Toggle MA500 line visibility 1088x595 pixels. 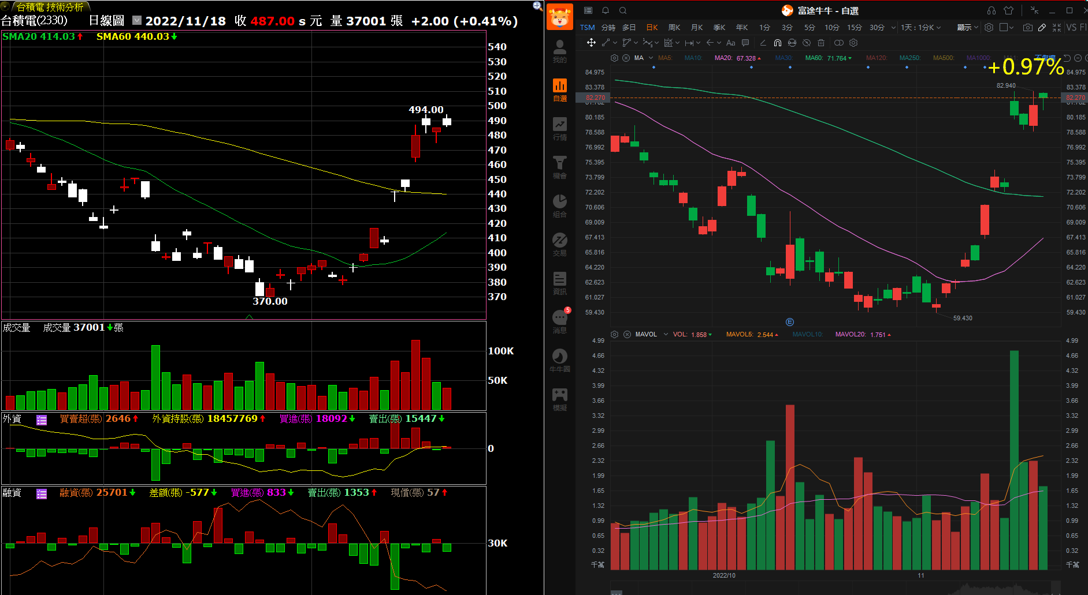(x=944, y=58)
